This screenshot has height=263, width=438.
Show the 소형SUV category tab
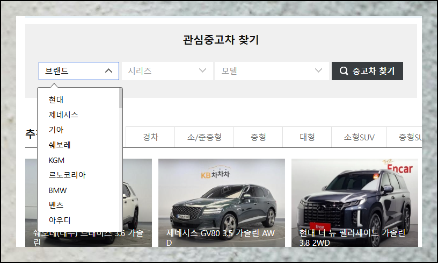pos(359,137)
